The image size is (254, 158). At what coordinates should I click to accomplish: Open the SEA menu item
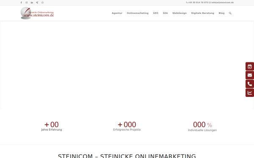click(165, 13)
